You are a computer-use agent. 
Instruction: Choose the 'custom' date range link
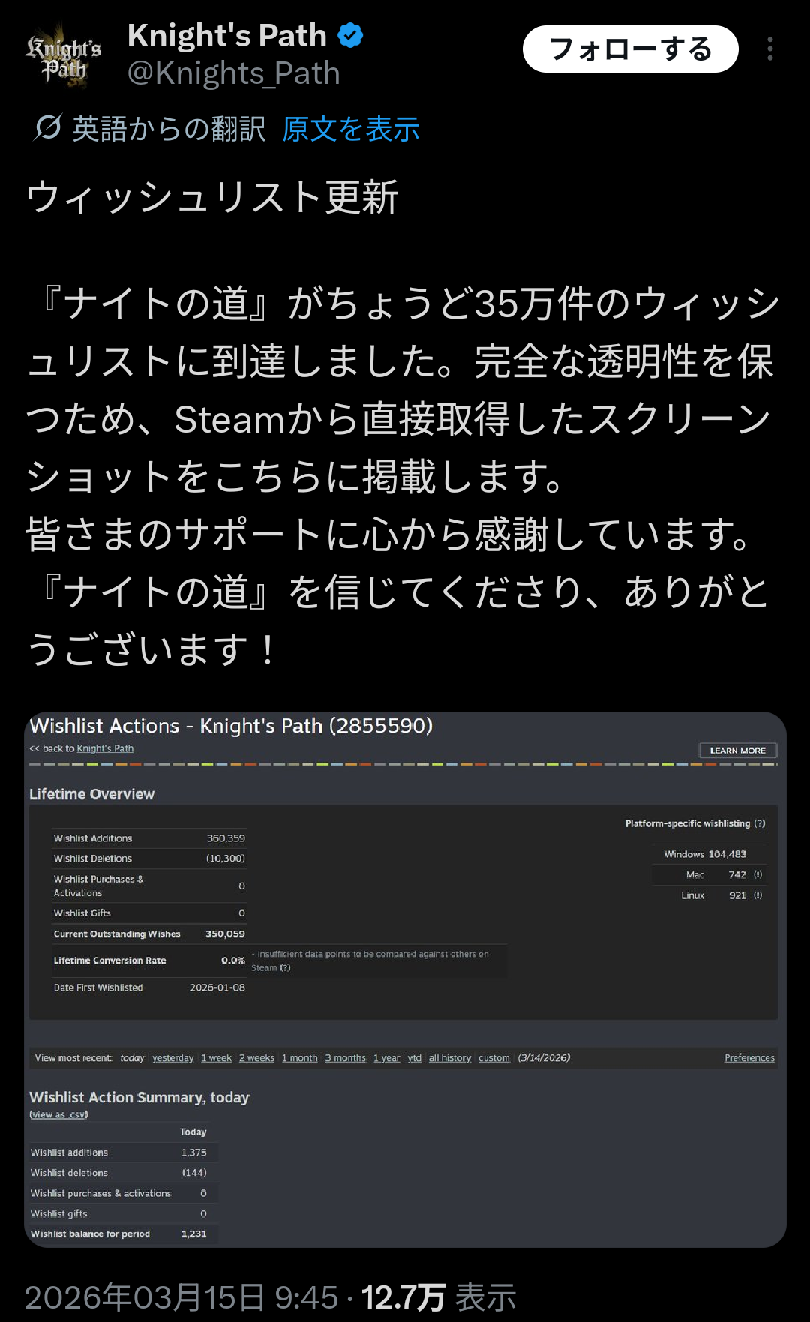point(493,1058)
